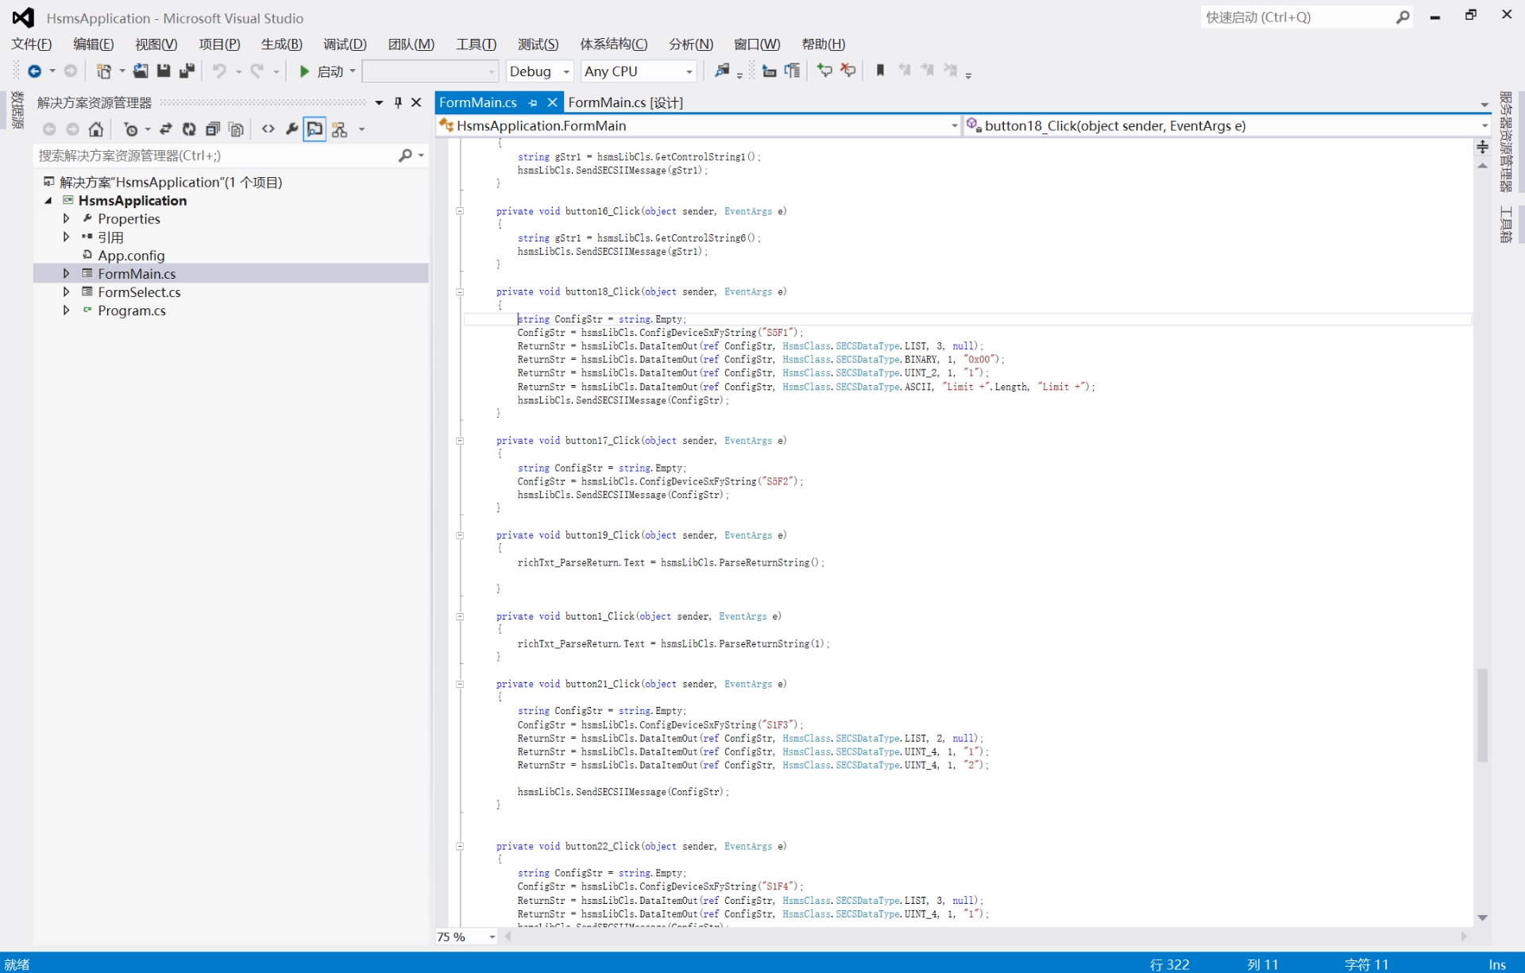The width and height of the screenshot is (1525, 973).
Task: Click the Solution Explorer search field
Action: (x=218, y=156)
